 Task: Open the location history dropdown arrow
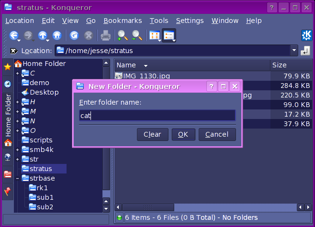[x=294, y=50]
